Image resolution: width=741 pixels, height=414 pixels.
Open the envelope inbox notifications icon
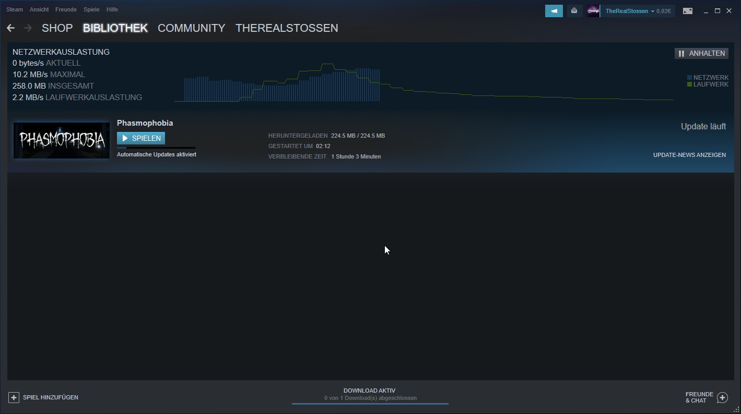pos(574,11)
